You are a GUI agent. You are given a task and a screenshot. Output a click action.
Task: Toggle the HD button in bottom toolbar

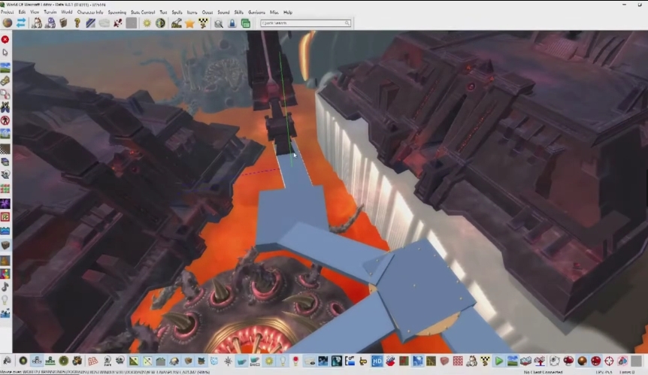(377, 361)
